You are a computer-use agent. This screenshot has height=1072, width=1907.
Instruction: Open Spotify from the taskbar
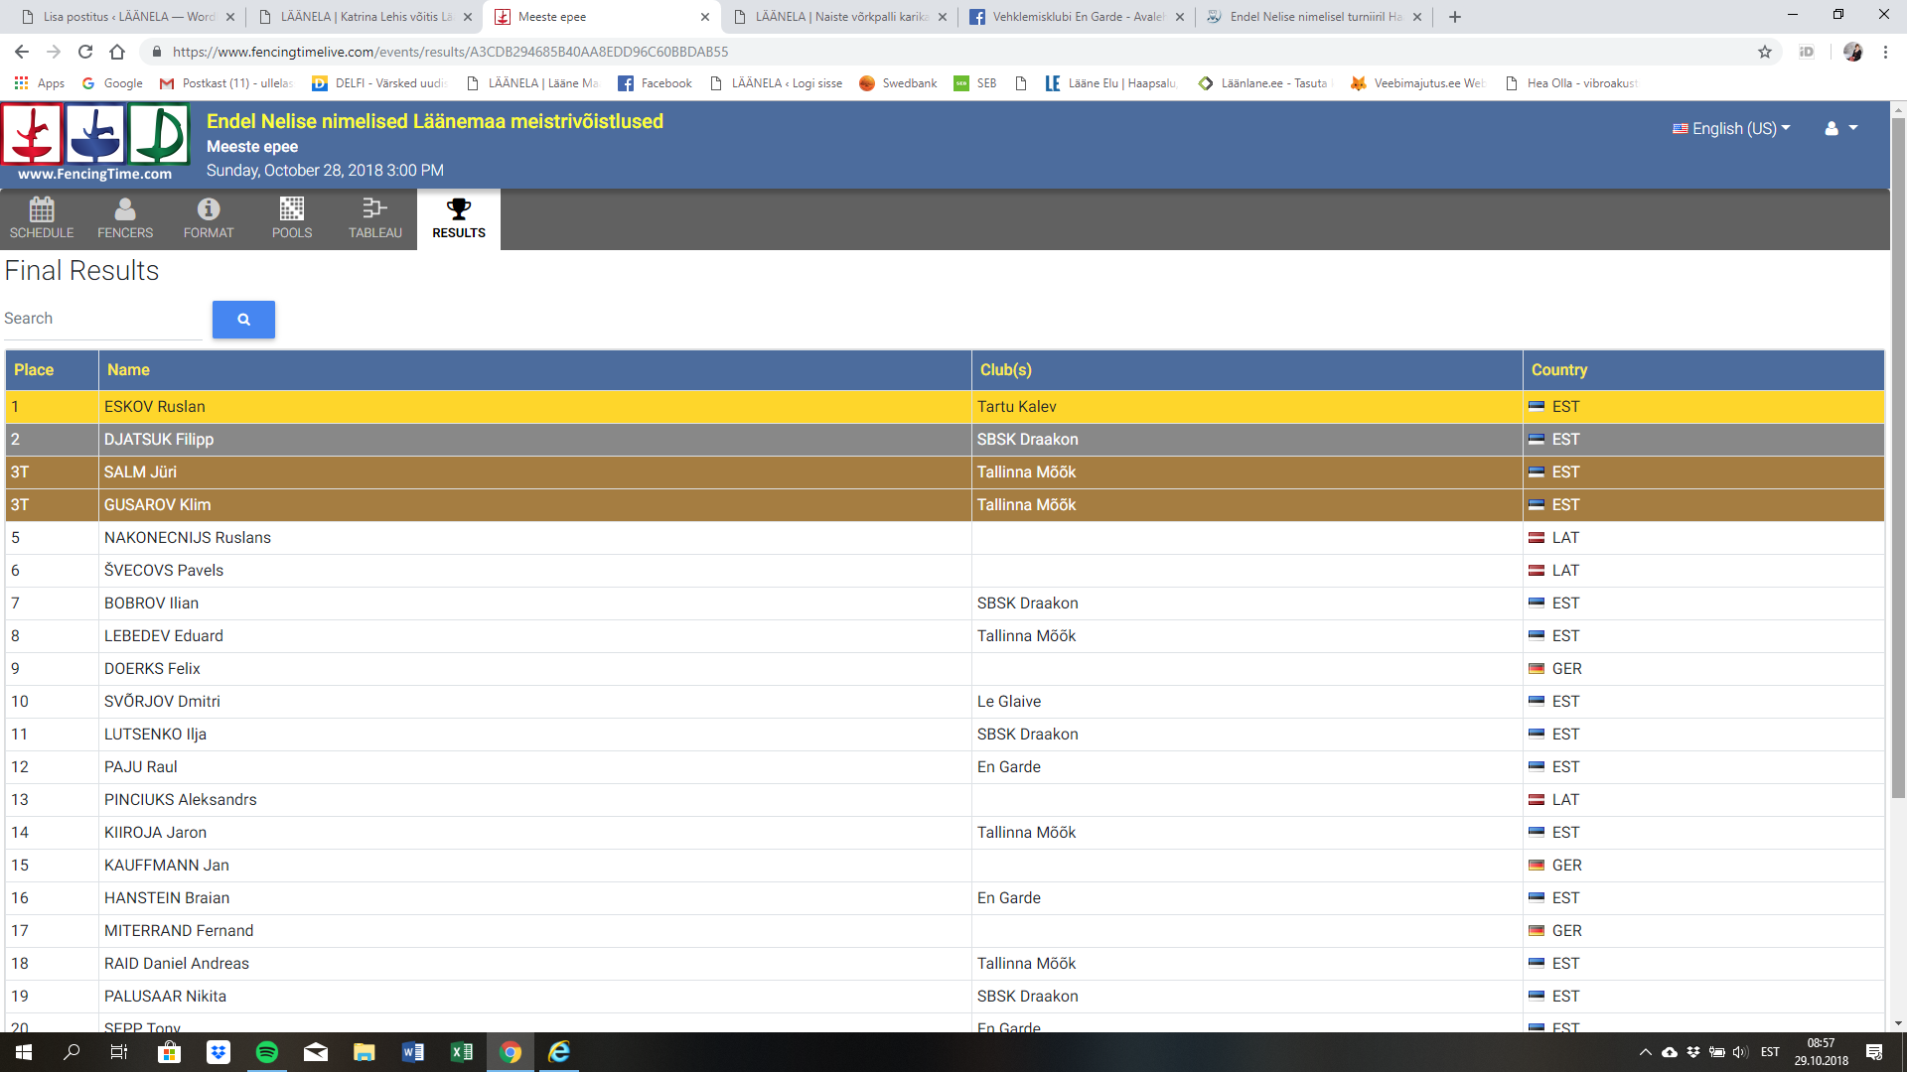coord(267,1052)
